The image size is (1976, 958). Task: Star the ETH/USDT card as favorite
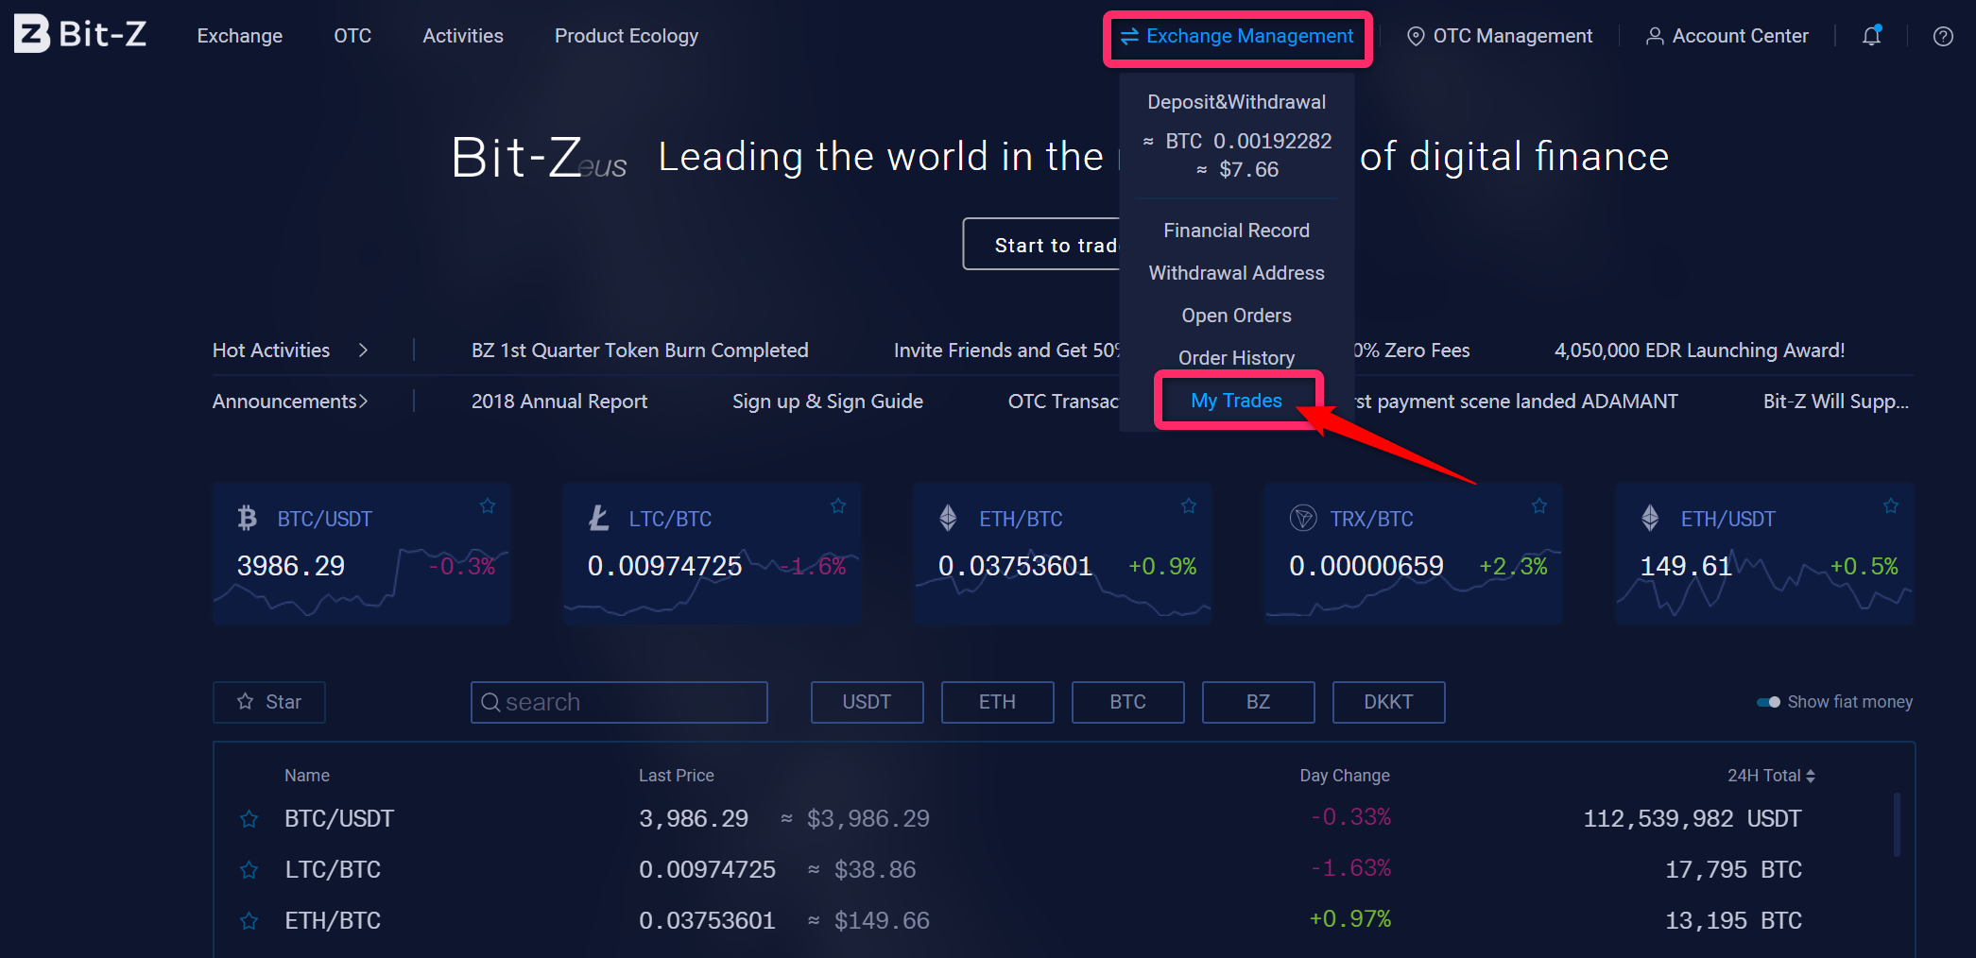coord(1891,505)
